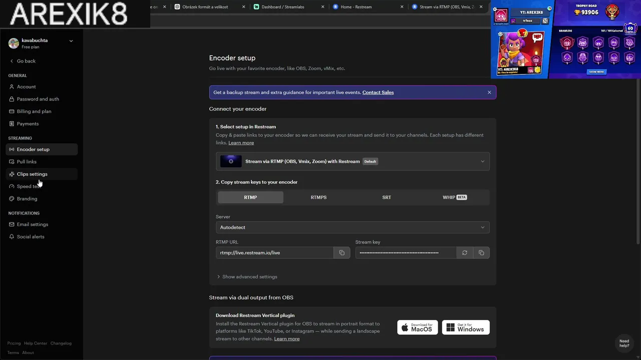Click the Pricing footer link

click(14, 343)
